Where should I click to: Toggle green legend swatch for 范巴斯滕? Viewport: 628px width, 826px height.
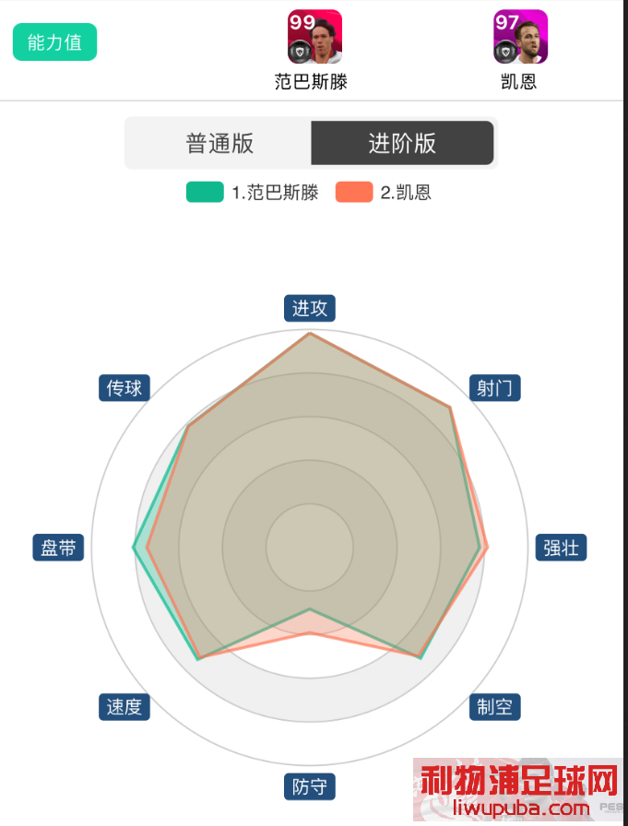click(x=205, y=193)
